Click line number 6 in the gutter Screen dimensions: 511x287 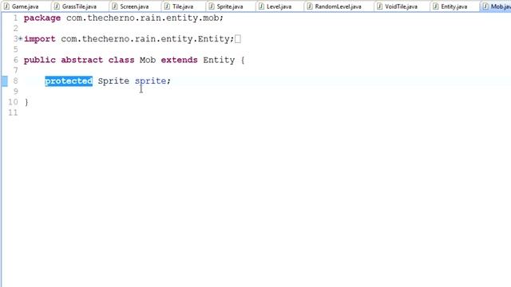pyautogui.click(x=15, y=60)
